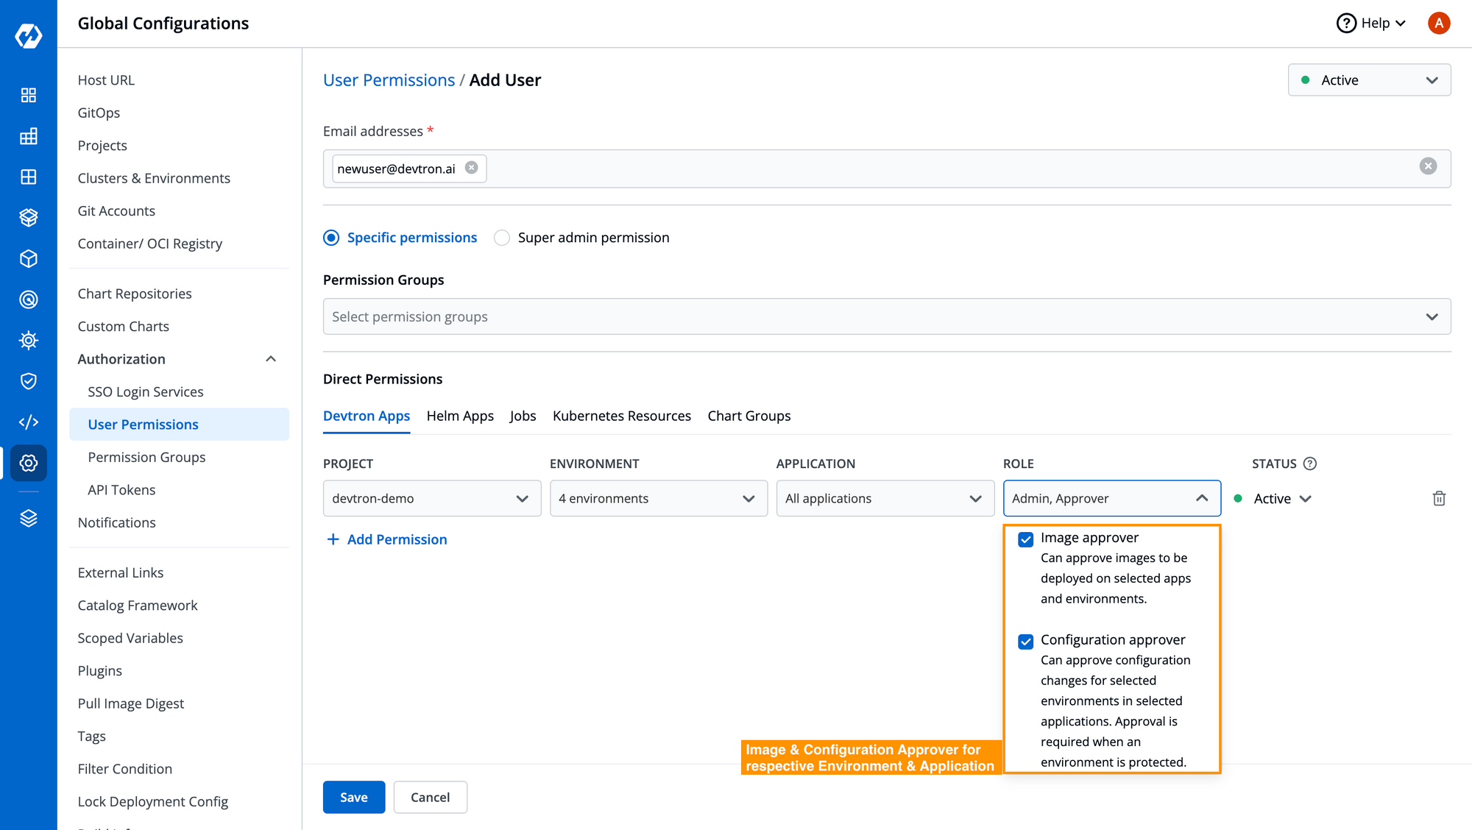Clear all email addresses with the field's X icon
This screenshot has height=830, width=1472.
[x=1428, y=166]
